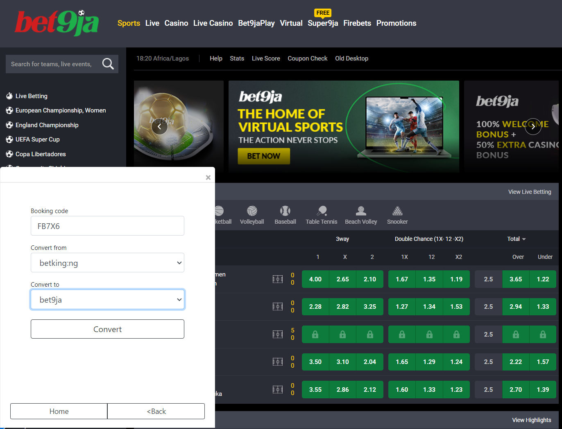Pick Over 2.5 odds 3.65

pos(516,279)
